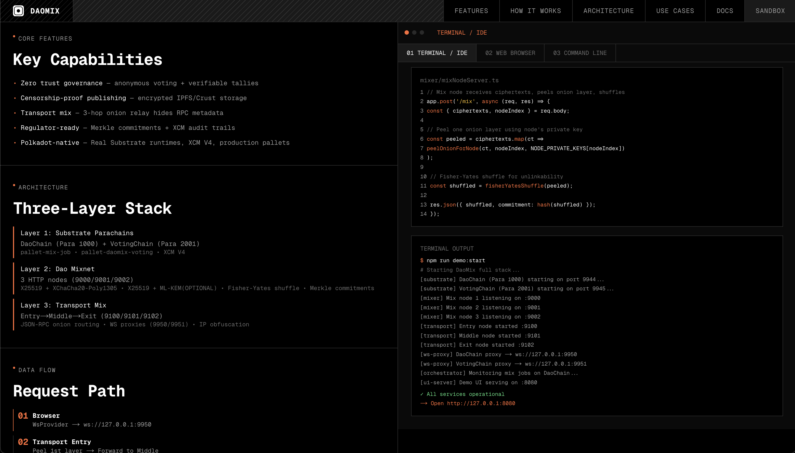The width and height of the screenshot is (795, 453).
Task: Click Layer 1: Substrate Parachains entry
Action: click(x=77, y=233)
